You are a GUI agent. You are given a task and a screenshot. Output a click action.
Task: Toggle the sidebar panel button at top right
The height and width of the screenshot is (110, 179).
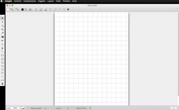pyautogui.click(x=176, y=9)
